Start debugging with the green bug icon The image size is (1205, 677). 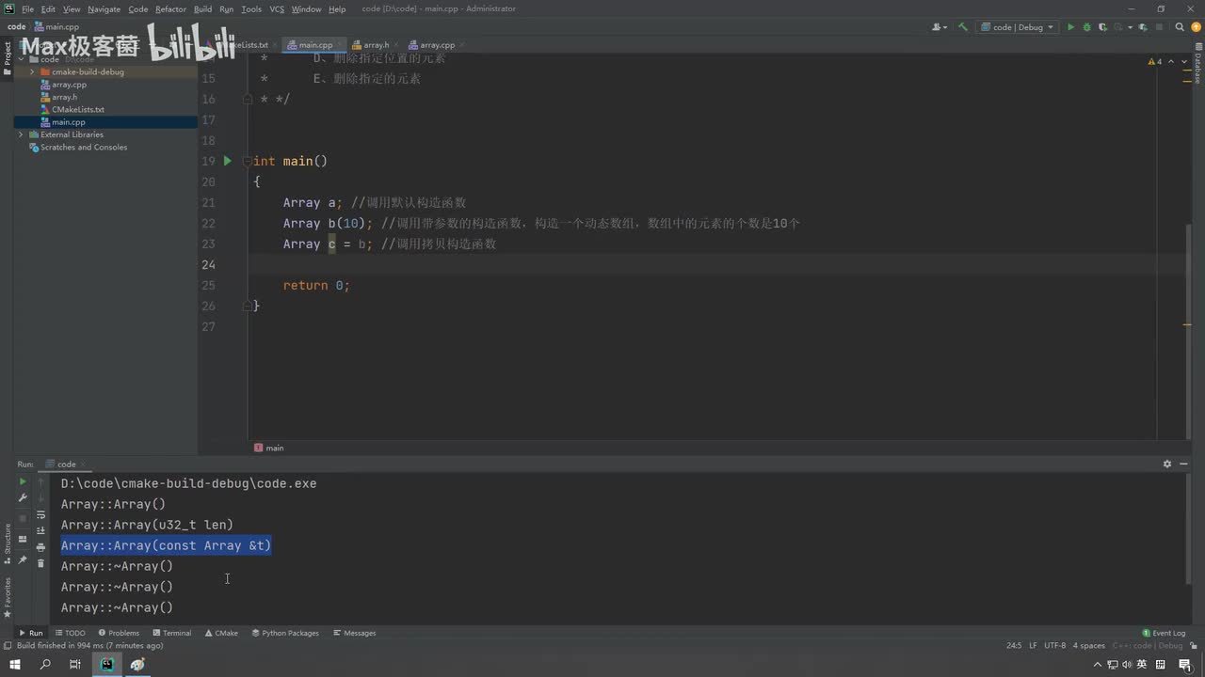point(1087,27)
